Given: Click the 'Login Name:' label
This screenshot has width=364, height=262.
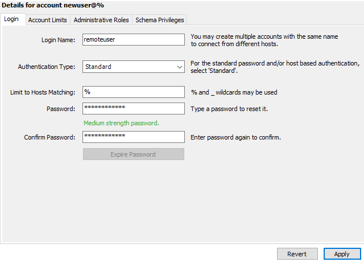Looking at the screenshot, I should (58, 40).
